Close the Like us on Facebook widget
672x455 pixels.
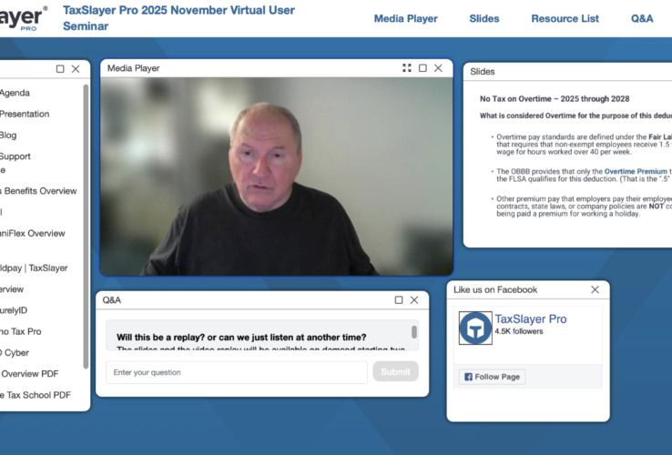(x=595, y=289)
